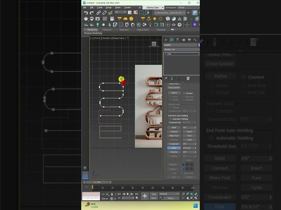The width and height of the screenshot is (281, 210).
Task: Click the Redo arrow icon
Action: 92,13
